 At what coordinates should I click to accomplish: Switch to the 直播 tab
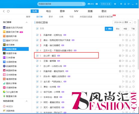pos(90,11)
